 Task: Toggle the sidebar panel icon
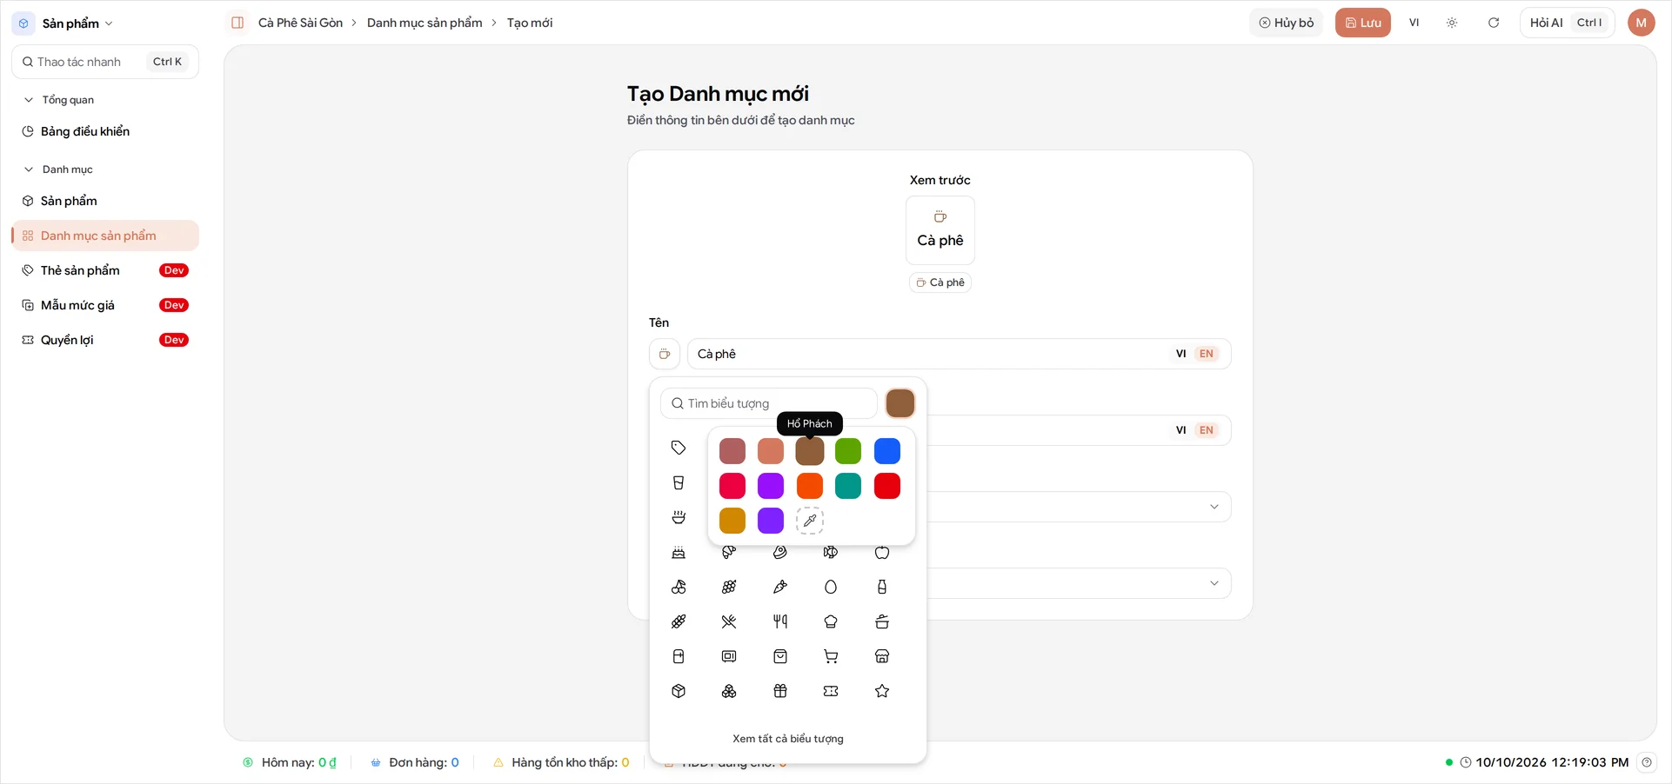click(237, 23)
